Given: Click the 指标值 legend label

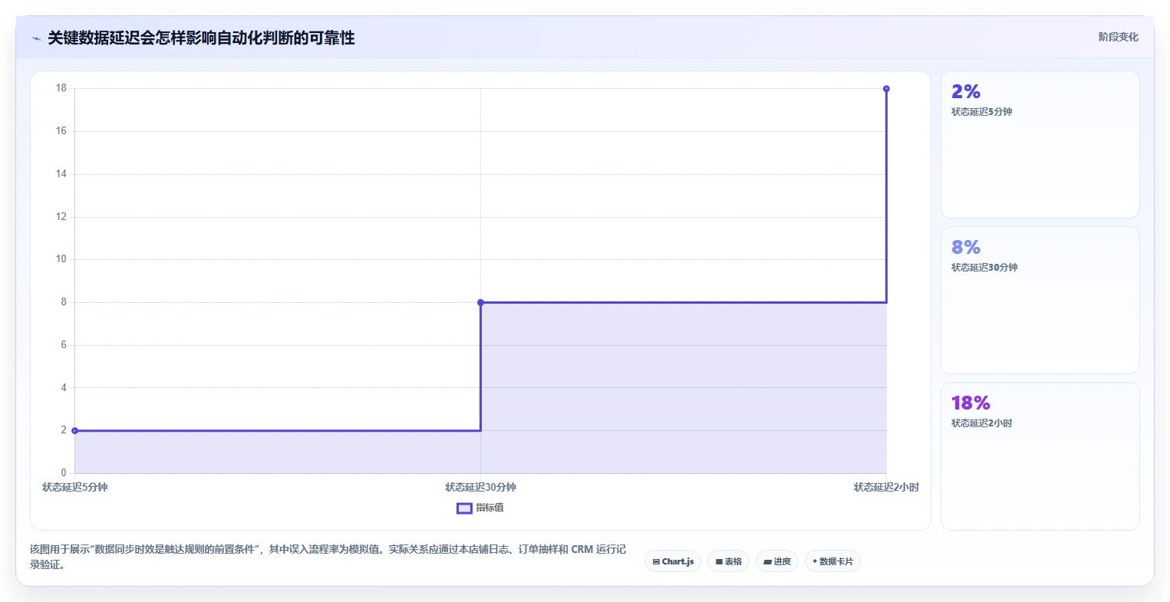Looking at the screenshot, I should coord(489,508).
